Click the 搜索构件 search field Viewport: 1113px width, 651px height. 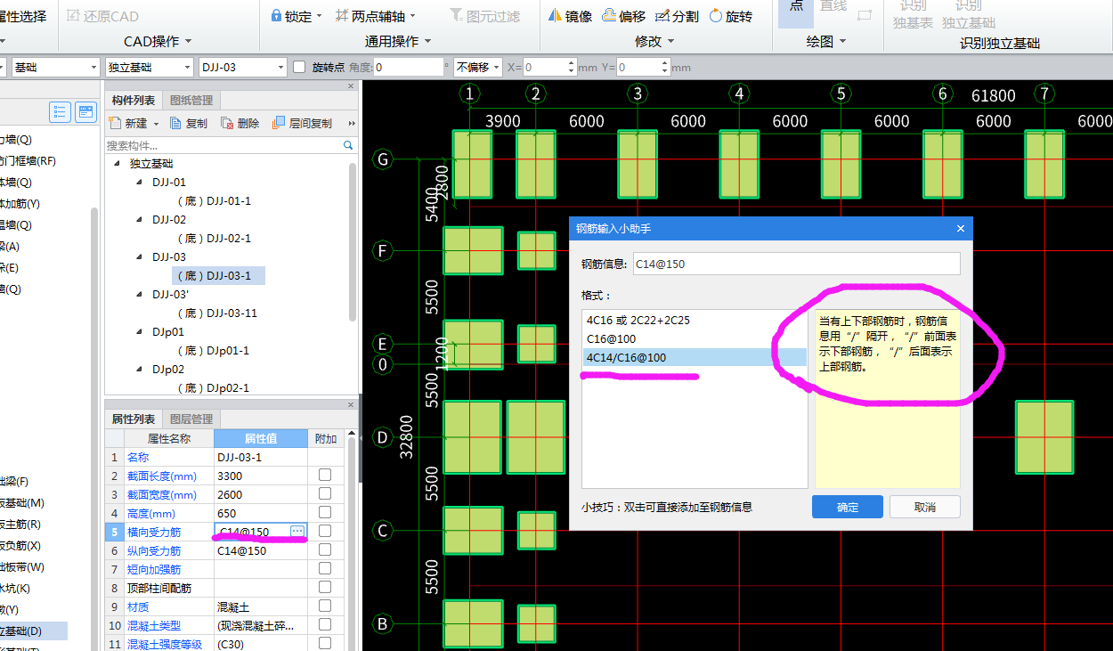223,144
